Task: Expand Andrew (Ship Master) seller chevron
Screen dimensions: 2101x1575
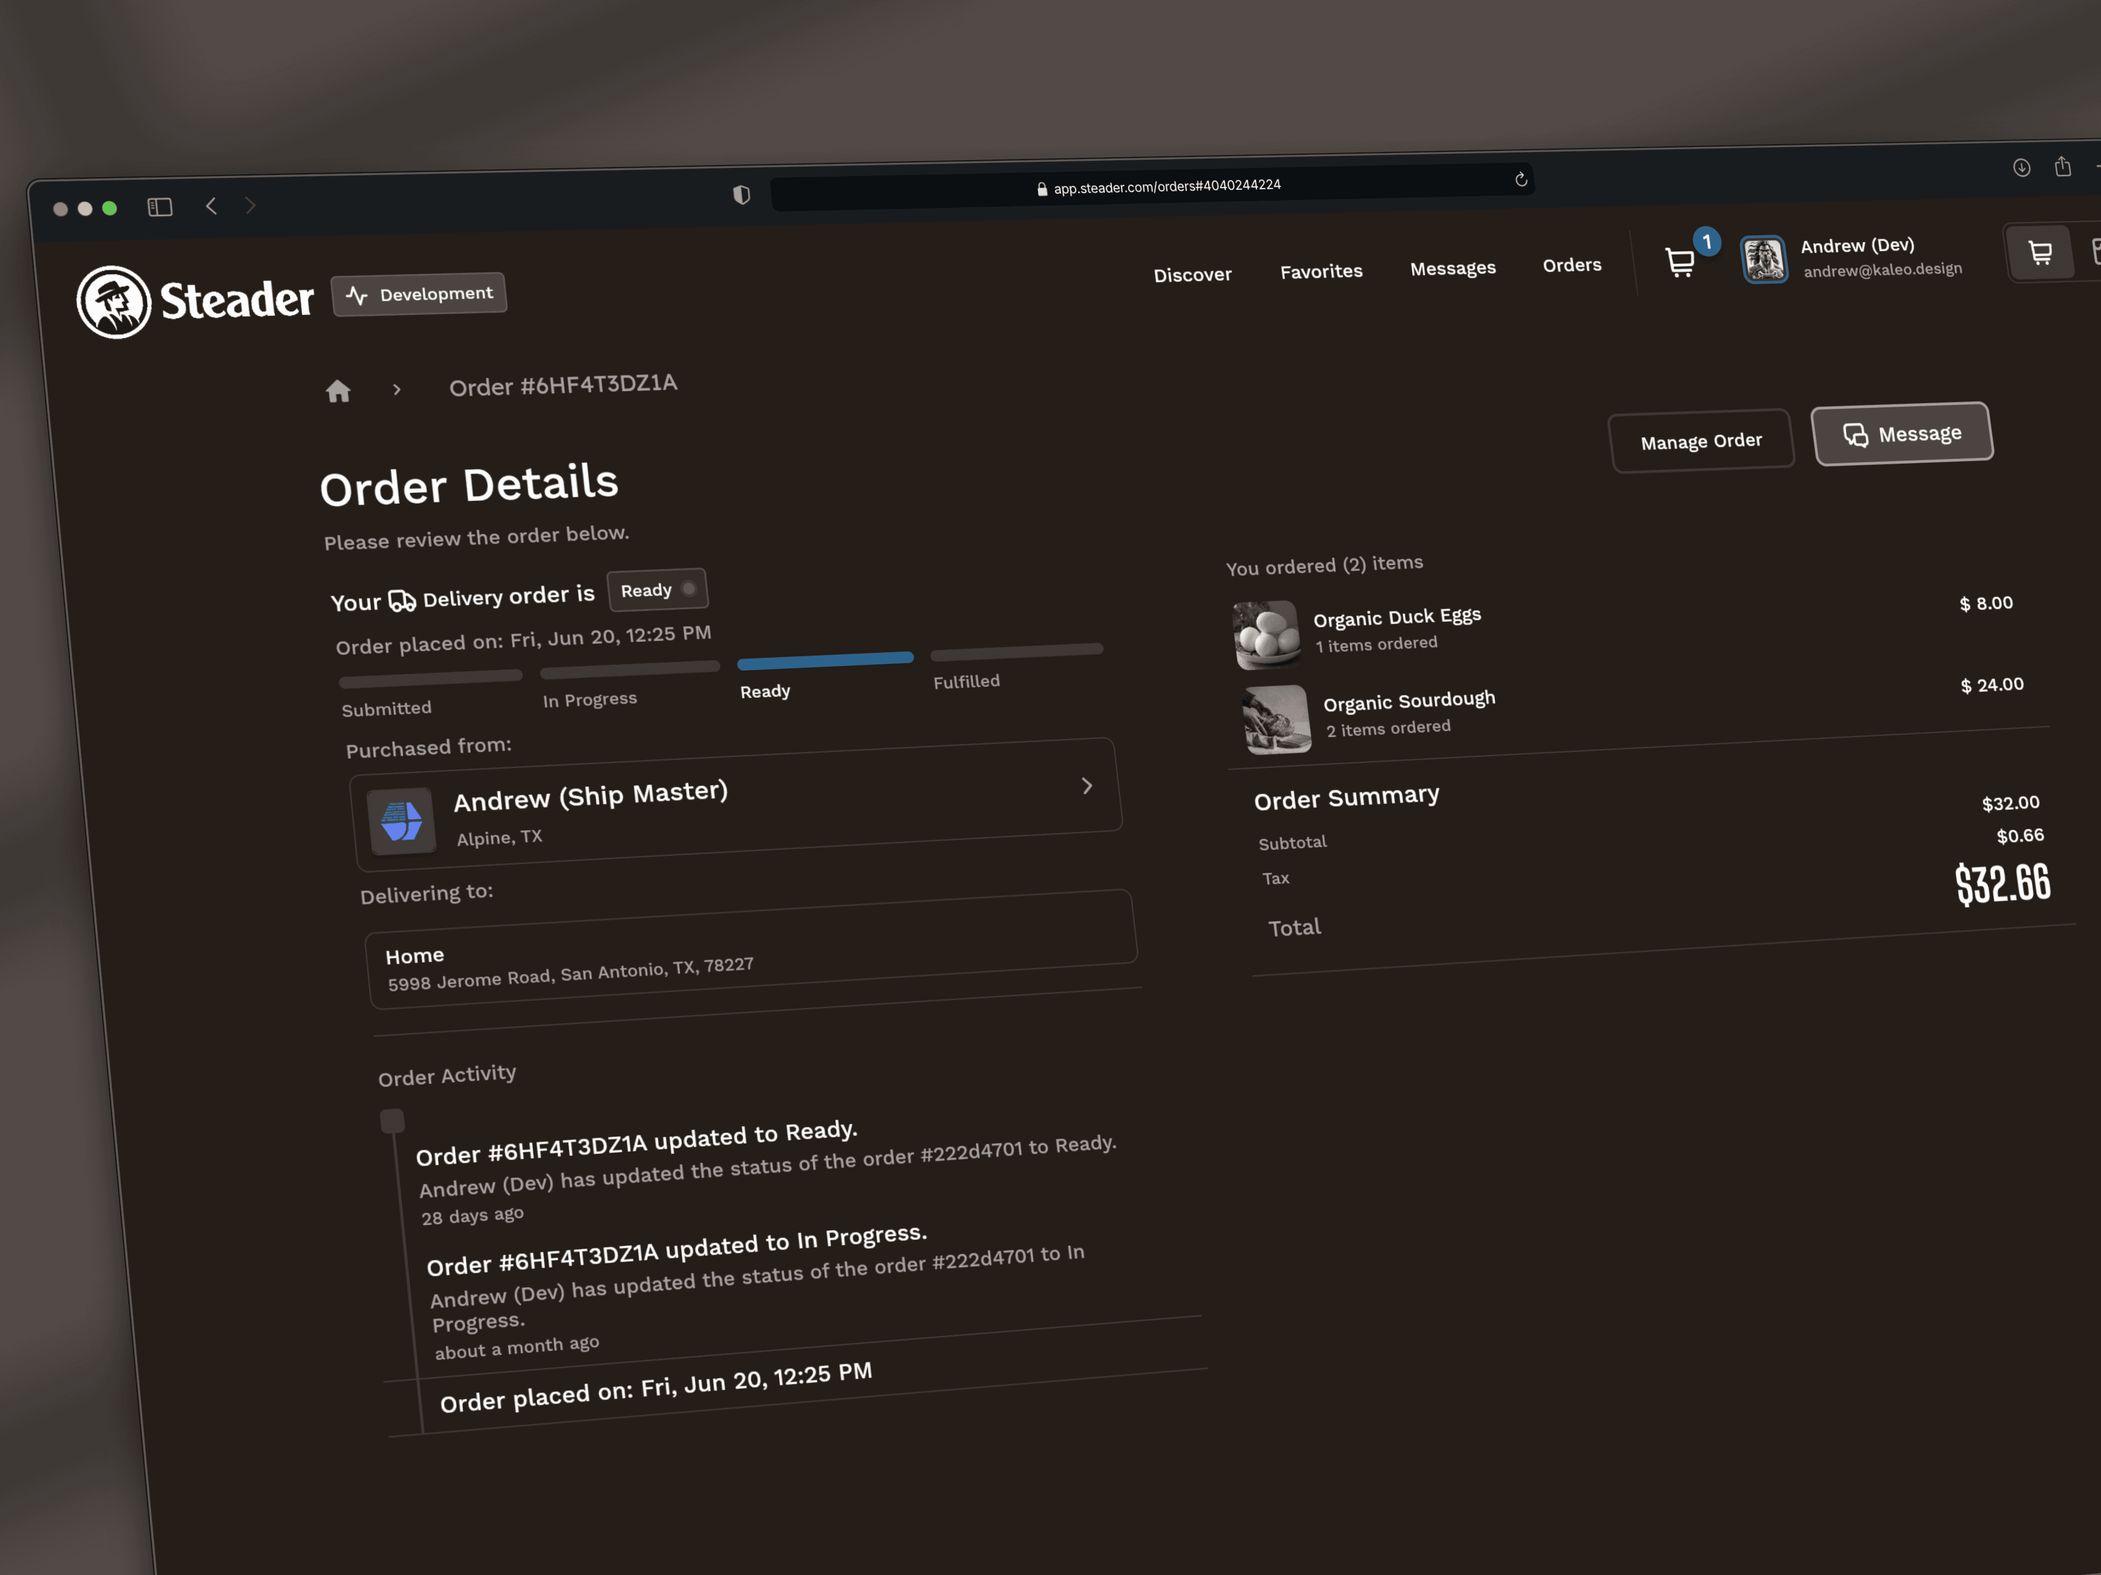Action: [x=1087, y=786]
